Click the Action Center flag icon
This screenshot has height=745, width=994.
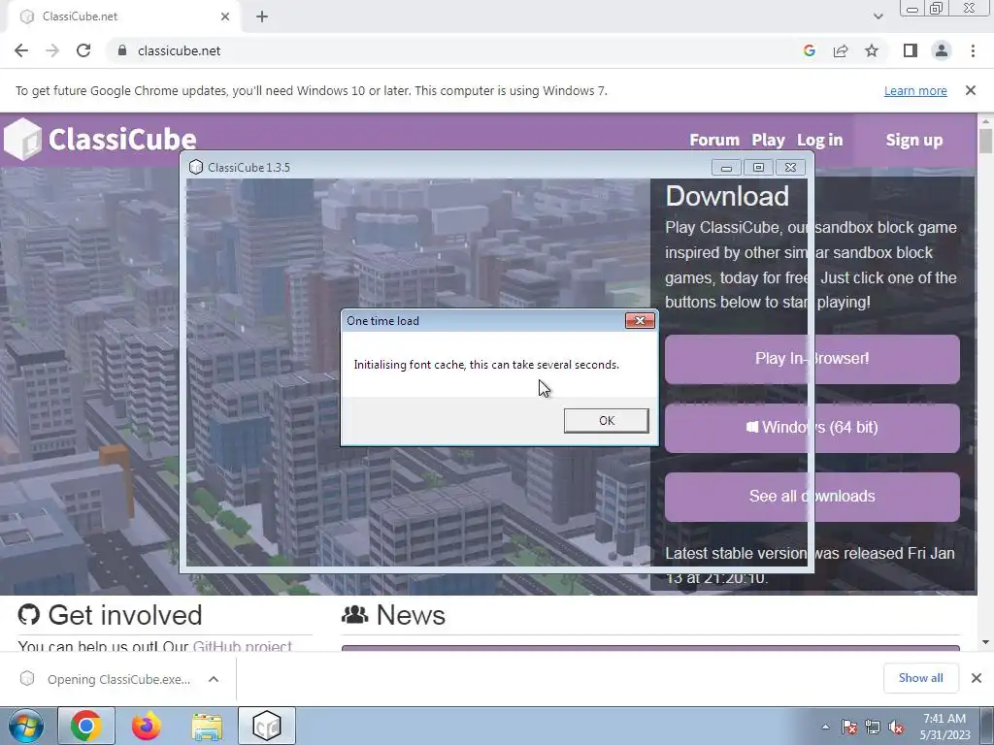[849, 728]
